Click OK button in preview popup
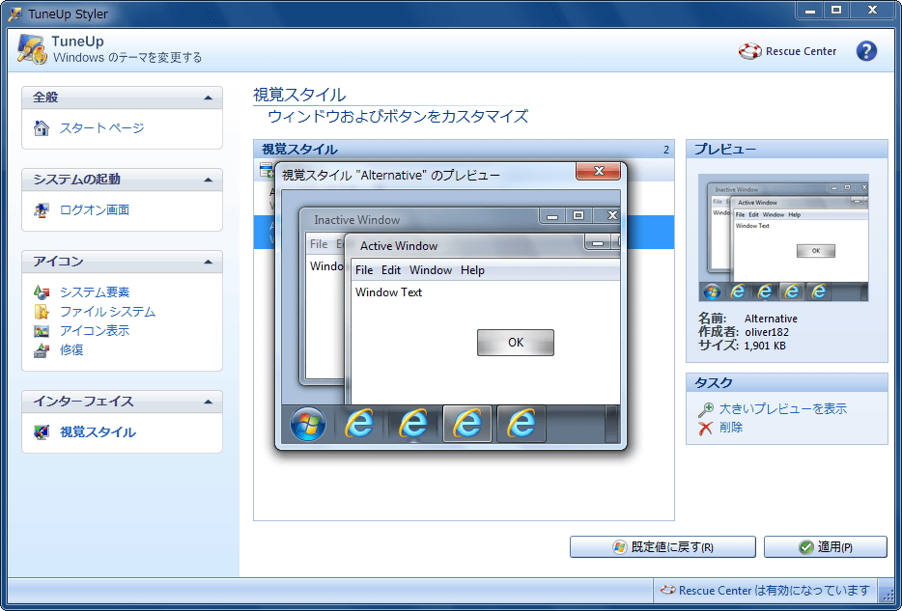The image size is (902, 611). coord(516,343)
